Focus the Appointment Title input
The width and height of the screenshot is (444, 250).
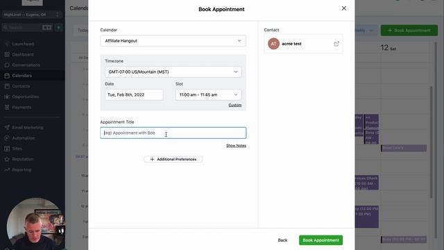(x=173, y=133)
